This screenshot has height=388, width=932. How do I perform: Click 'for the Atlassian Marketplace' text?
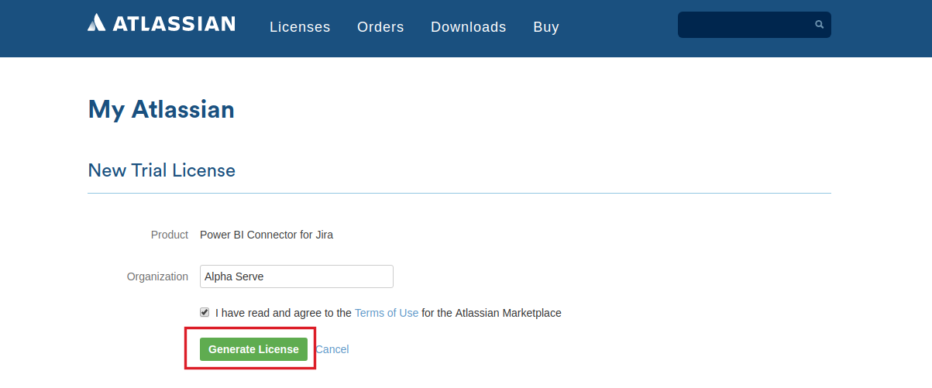pyautogui.click(x=492, y=313)
